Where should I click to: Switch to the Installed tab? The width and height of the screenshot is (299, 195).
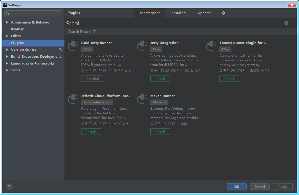[x=179, y=13]
